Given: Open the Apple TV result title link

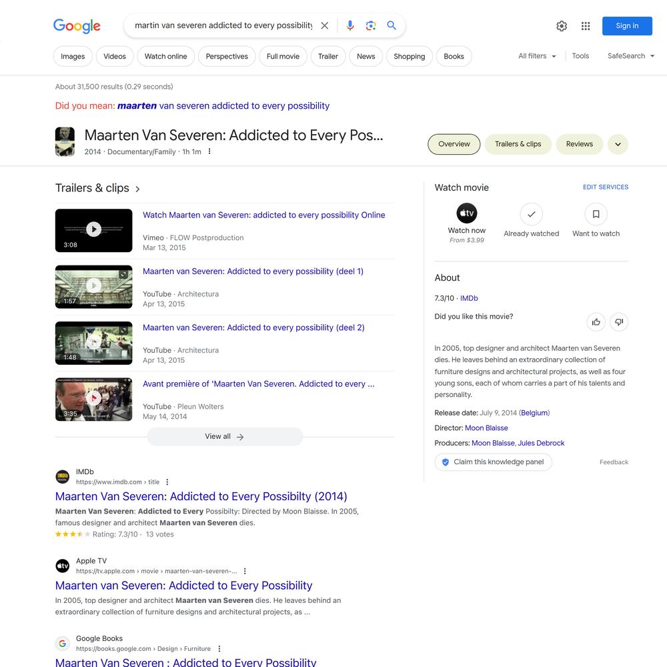Looking at the screenshot, I should click(x=184, y=586).
